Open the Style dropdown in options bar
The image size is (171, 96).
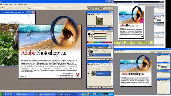[39, 8]
